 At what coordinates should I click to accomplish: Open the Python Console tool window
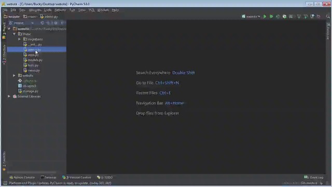pos(22,177)
